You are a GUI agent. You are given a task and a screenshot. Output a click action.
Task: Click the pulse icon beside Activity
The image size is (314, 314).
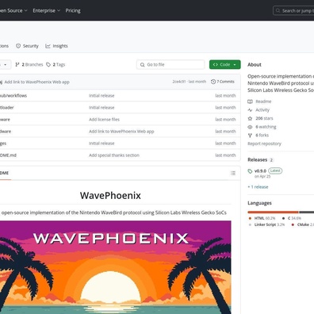coord(250,110)
